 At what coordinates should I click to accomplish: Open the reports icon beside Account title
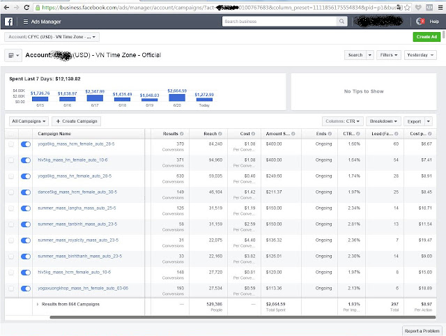click(x=13, y=56)
